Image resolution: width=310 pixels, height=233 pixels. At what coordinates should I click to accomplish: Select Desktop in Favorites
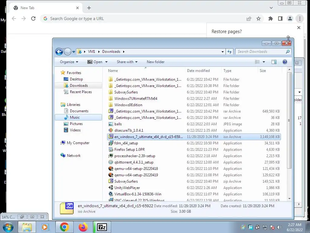coord(76,79)
